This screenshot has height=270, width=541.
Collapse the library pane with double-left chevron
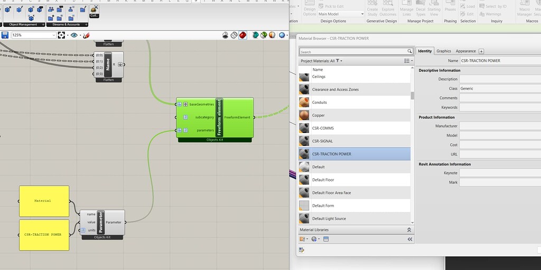coord(410,239)
